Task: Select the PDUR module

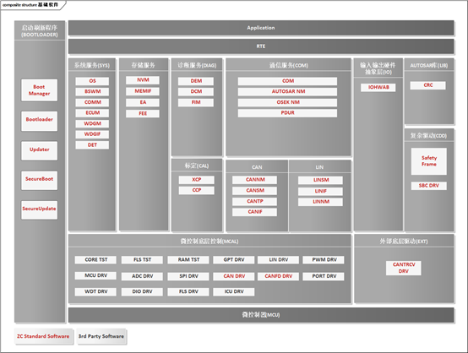Action: click(x=288, y=113)
